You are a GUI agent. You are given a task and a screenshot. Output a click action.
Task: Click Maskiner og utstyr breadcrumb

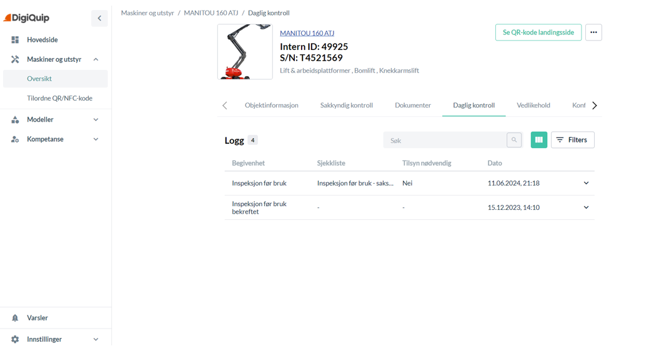coord(147,13)
